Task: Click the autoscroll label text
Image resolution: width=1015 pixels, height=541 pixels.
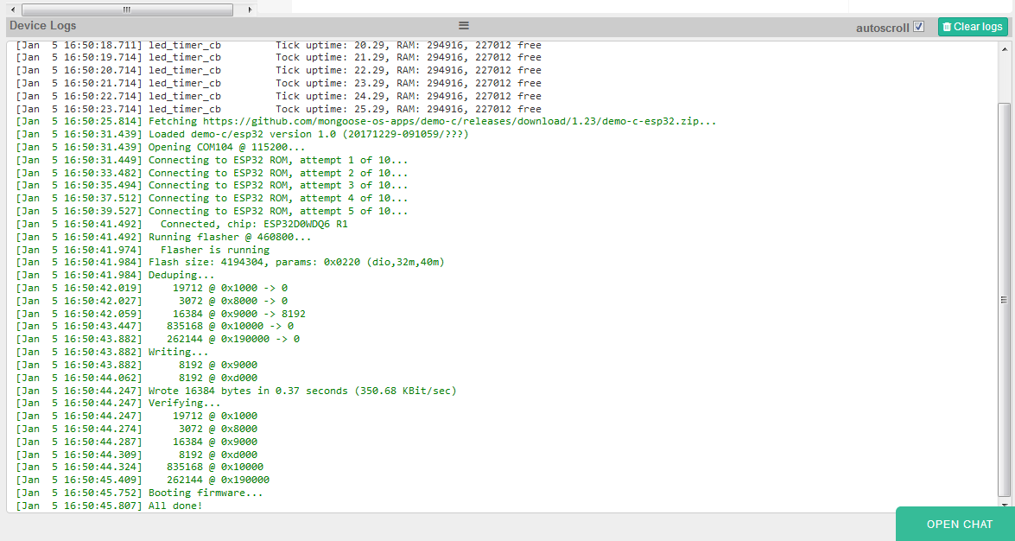Action: tap(882, 28)
